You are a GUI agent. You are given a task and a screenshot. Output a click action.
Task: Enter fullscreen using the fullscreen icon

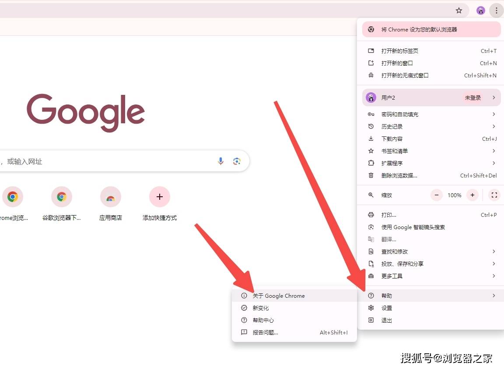[494, 195]
